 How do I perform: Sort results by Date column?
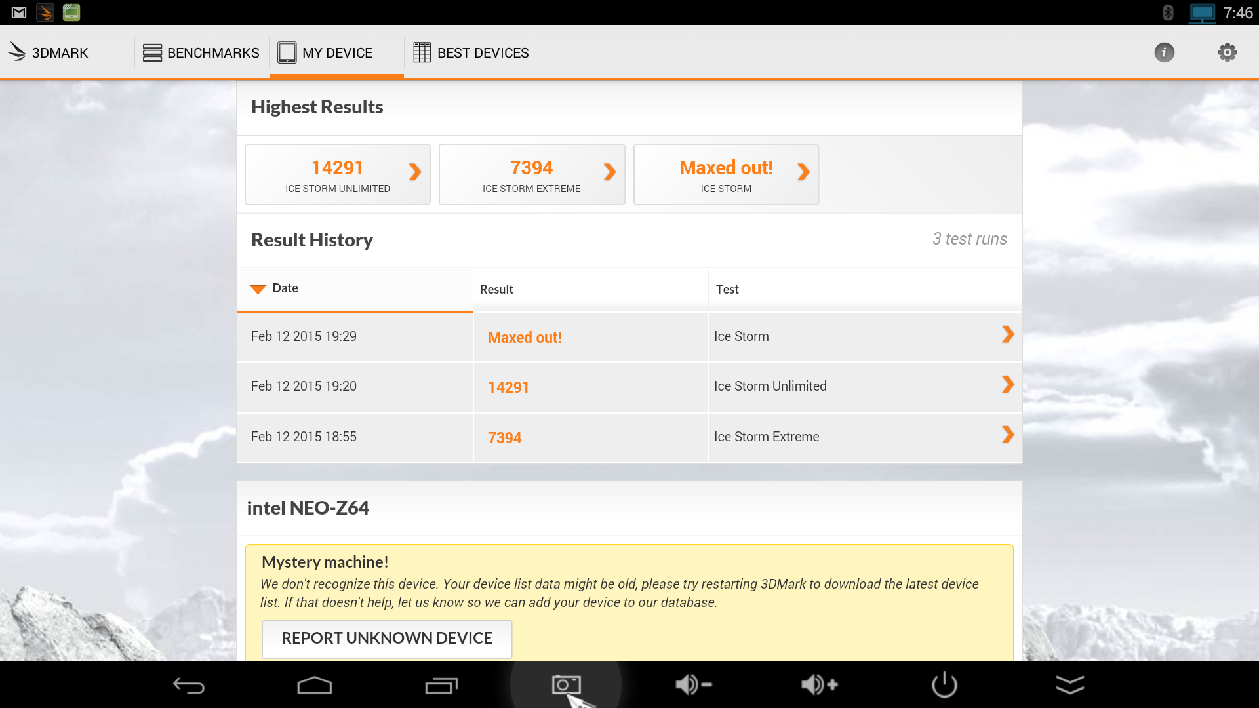point(355,288)
